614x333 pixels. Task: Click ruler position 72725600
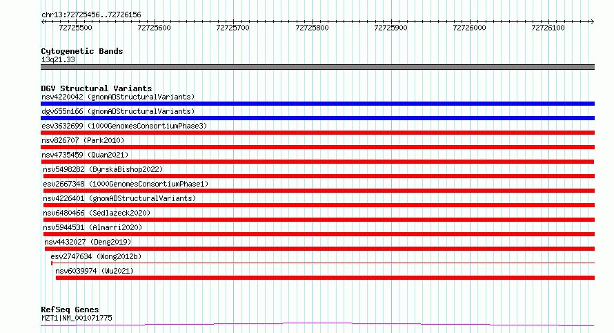click(x=155, y=28)
